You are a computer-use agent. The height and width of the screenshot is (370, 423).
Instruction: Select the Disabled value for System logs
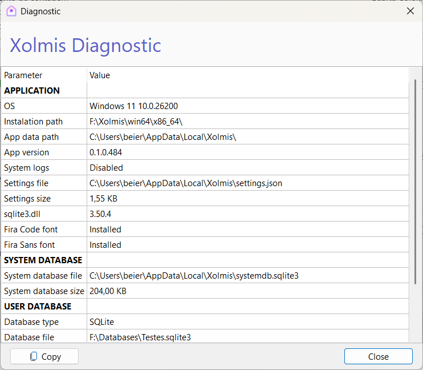tap(248, 167)
